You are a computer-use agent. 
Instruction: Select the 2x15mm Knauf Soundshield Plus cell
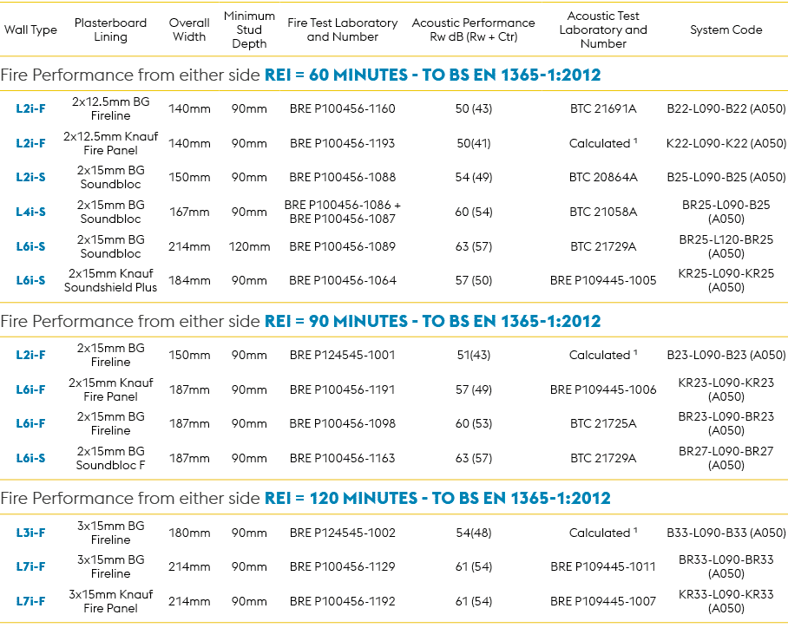click(110, 280)
